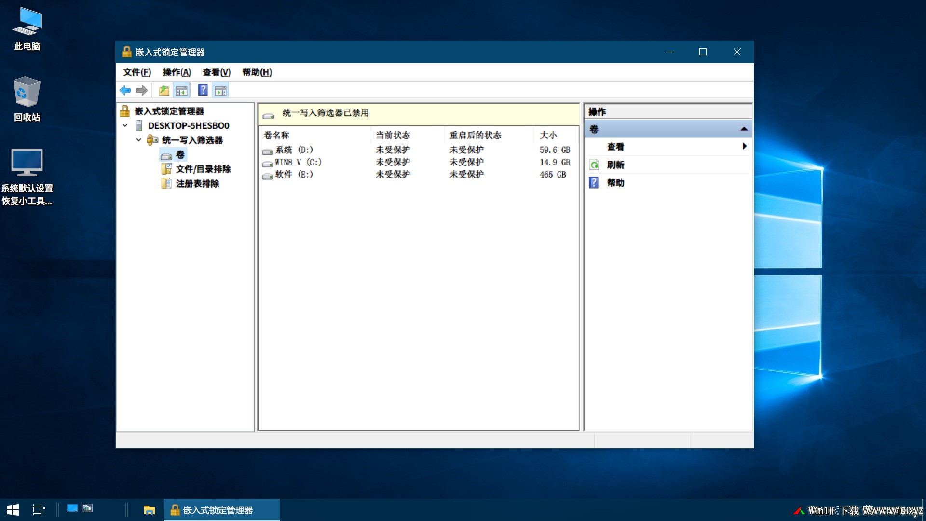The image size is (926, 521).
Task: Select 注册表排除 in the tree
Action: 197,183
